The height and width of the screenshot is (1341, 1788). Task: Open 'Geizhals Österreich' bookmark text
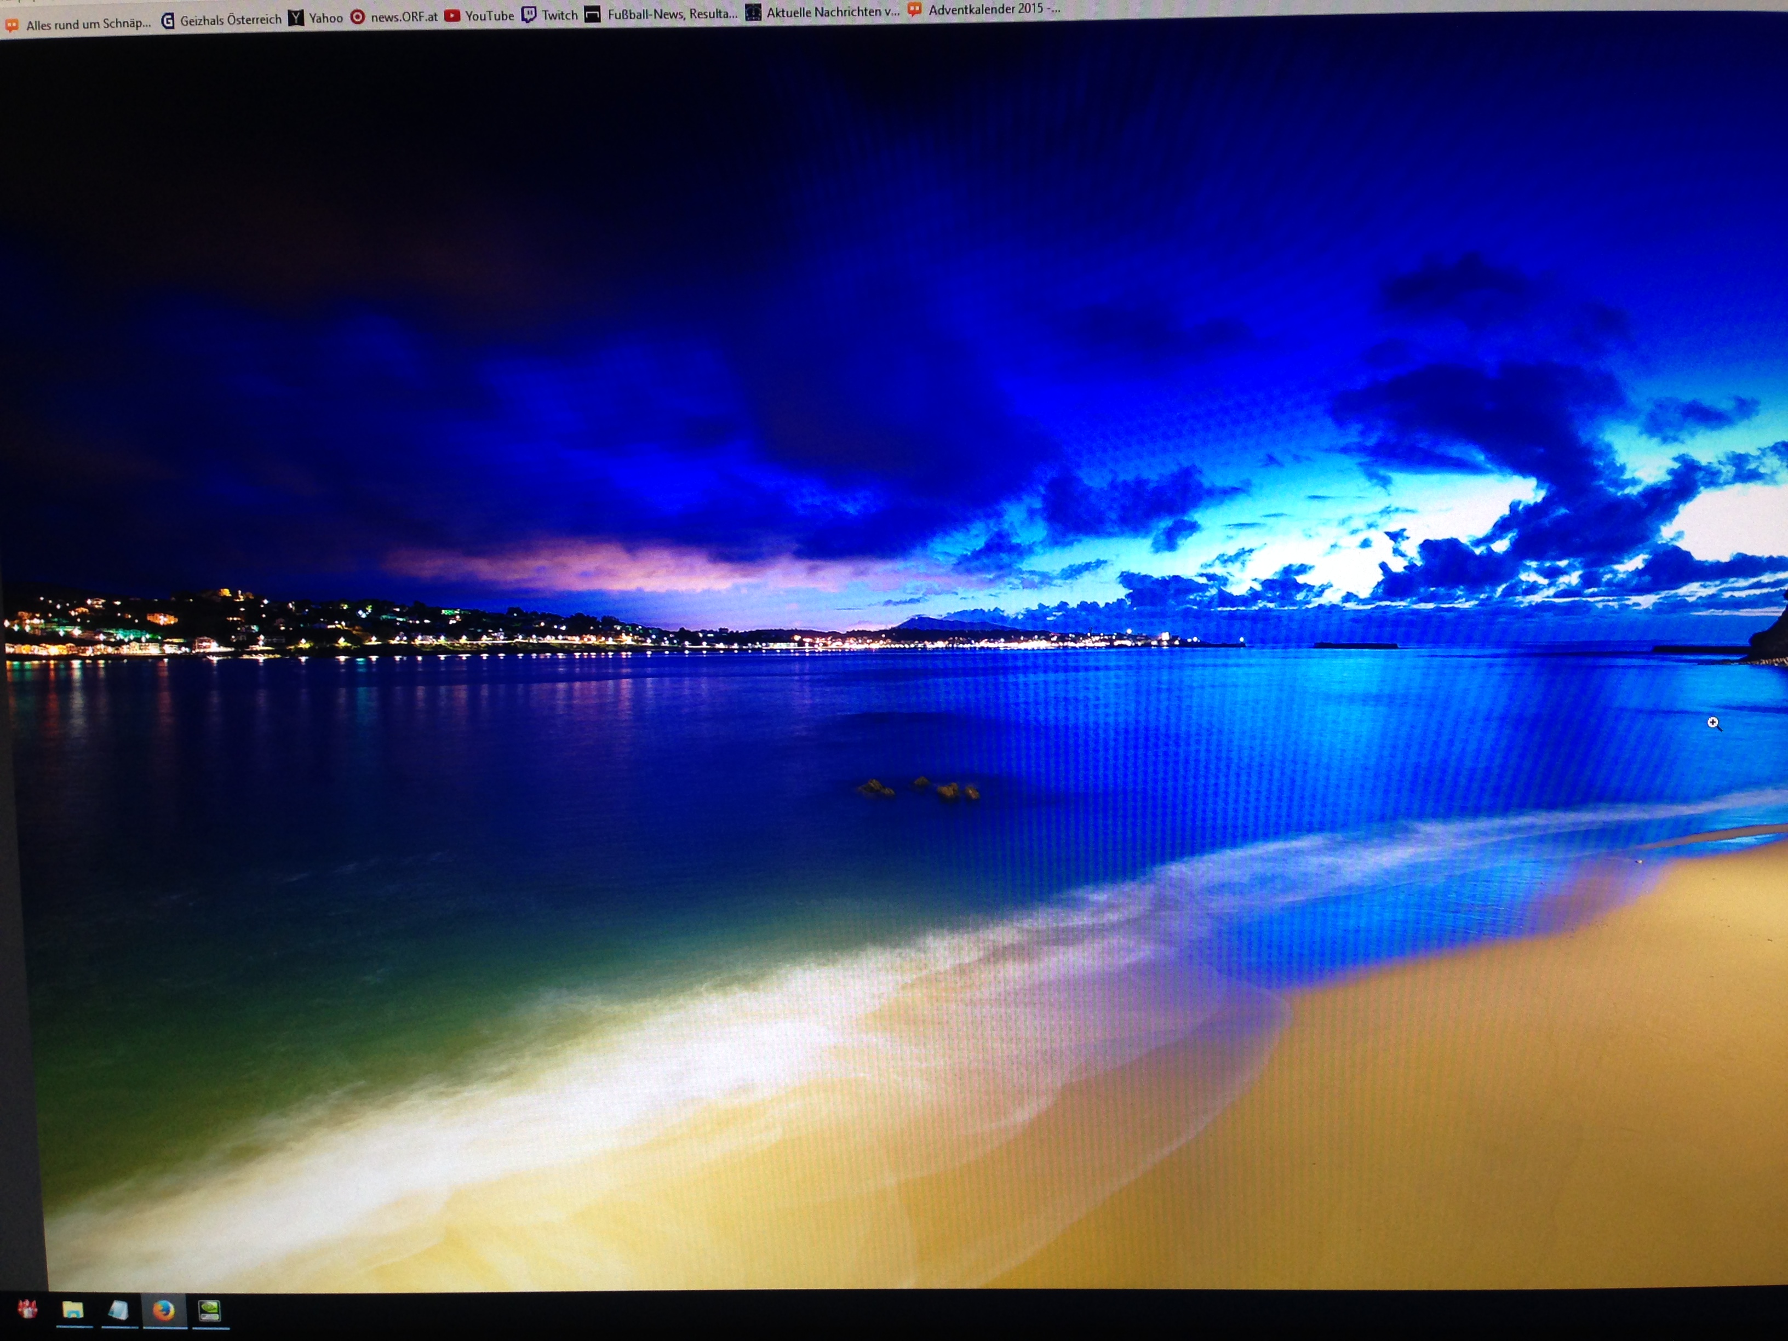coord(231,19)
